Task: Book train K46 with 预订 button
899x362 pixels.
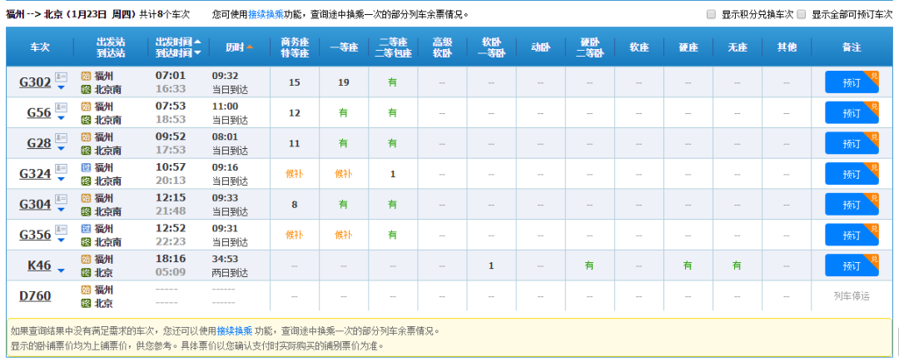Action: point(851,265)
